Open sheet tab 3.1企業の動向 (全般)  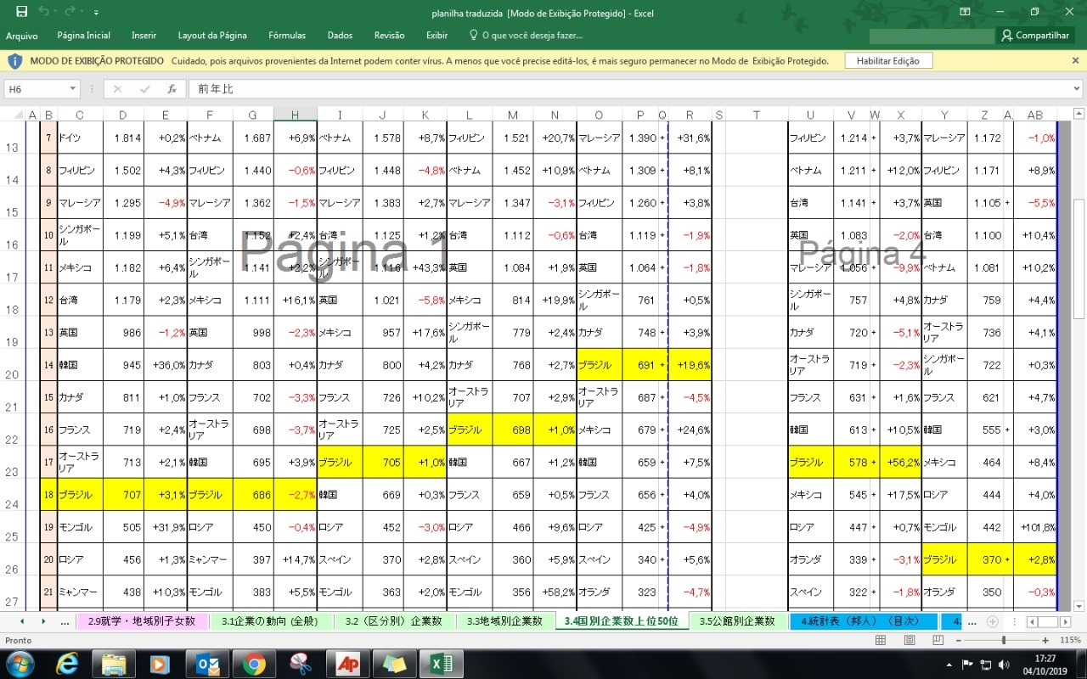270,621
